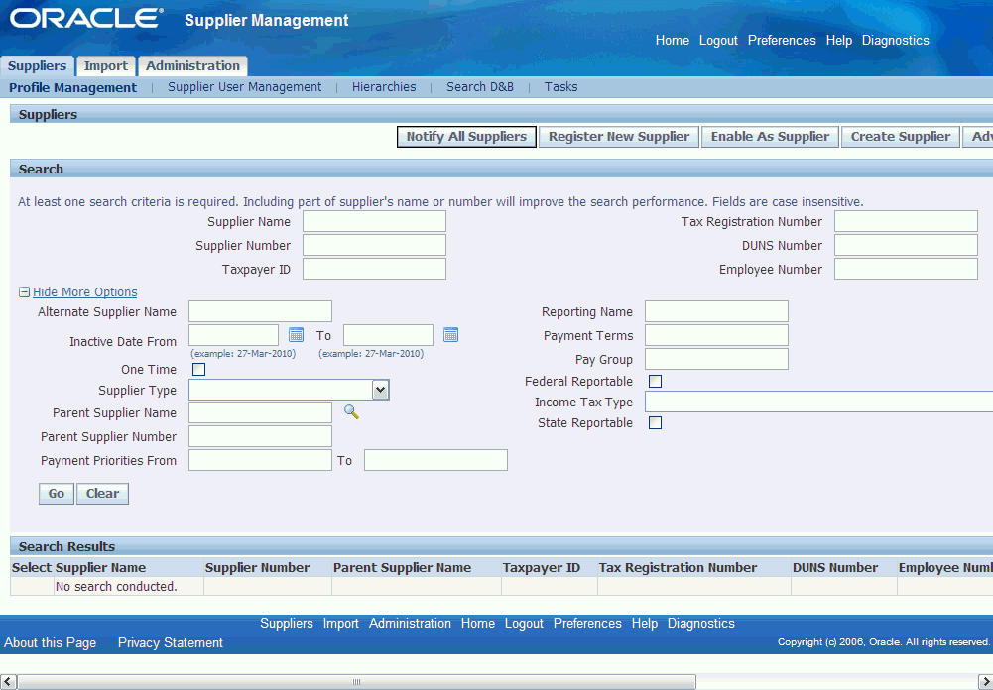993x690 pixels.
Task: Click the Oracle logo
Action: [86, 18]
